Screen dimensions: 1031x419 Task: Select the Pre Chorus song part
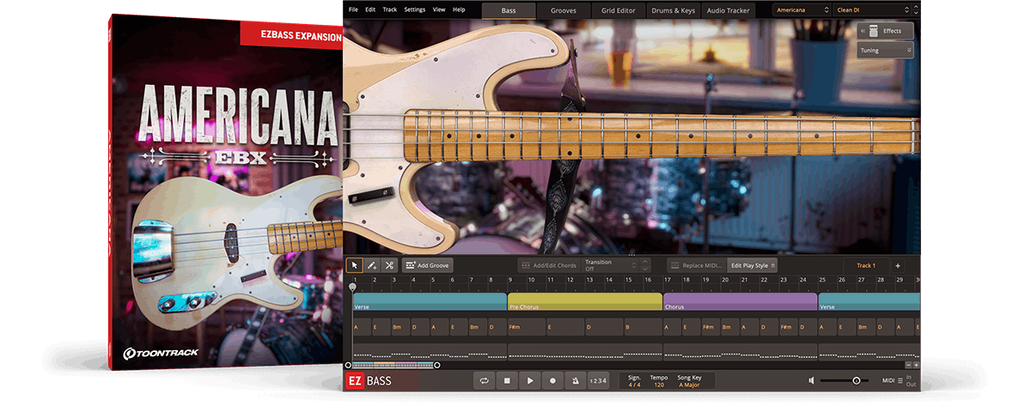point(585,301)
